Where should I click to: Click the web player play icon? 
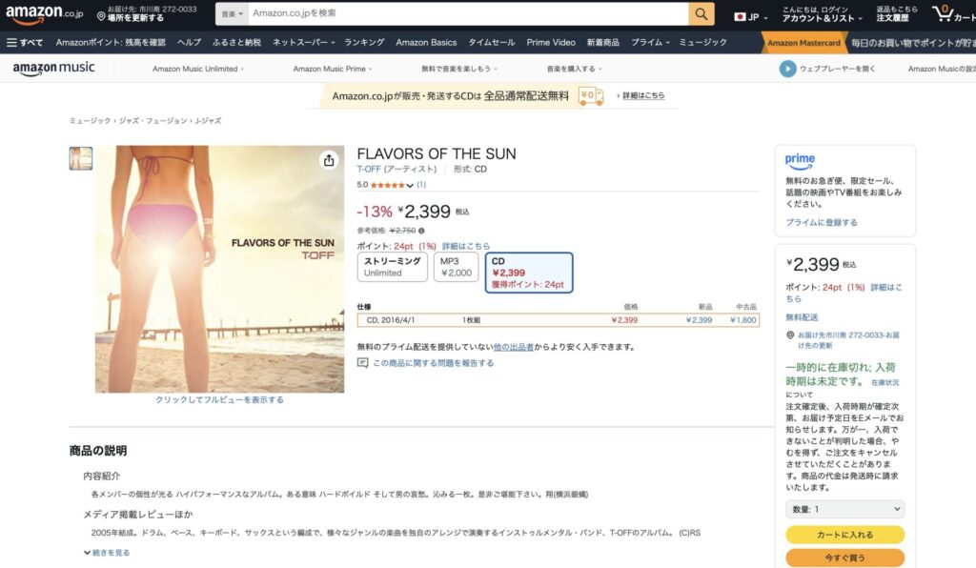tap(787, 69)
